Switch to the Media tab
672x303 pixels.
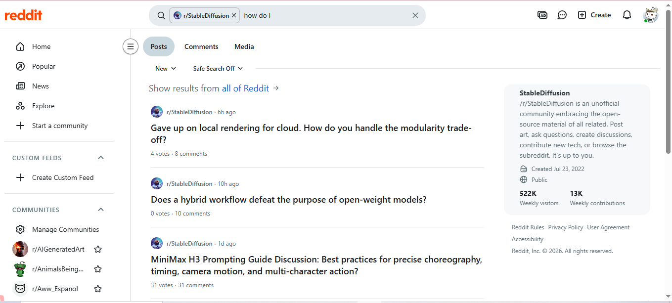(244, 46)
